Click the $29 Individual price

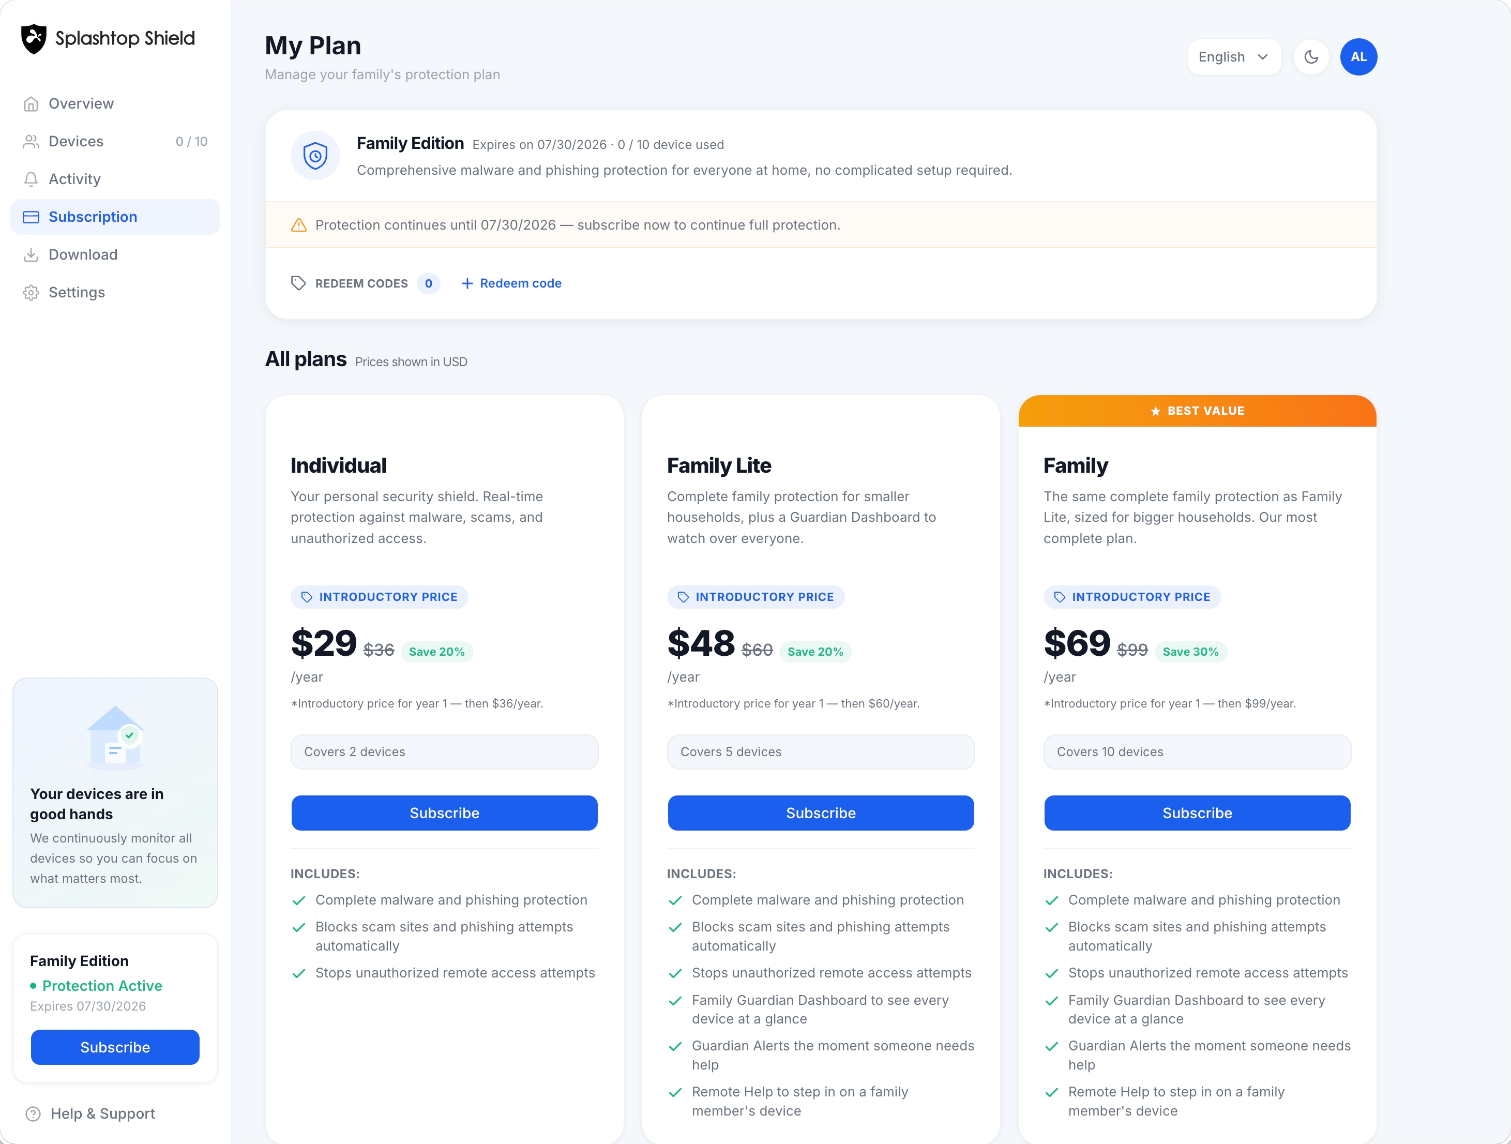click(324, 643)
